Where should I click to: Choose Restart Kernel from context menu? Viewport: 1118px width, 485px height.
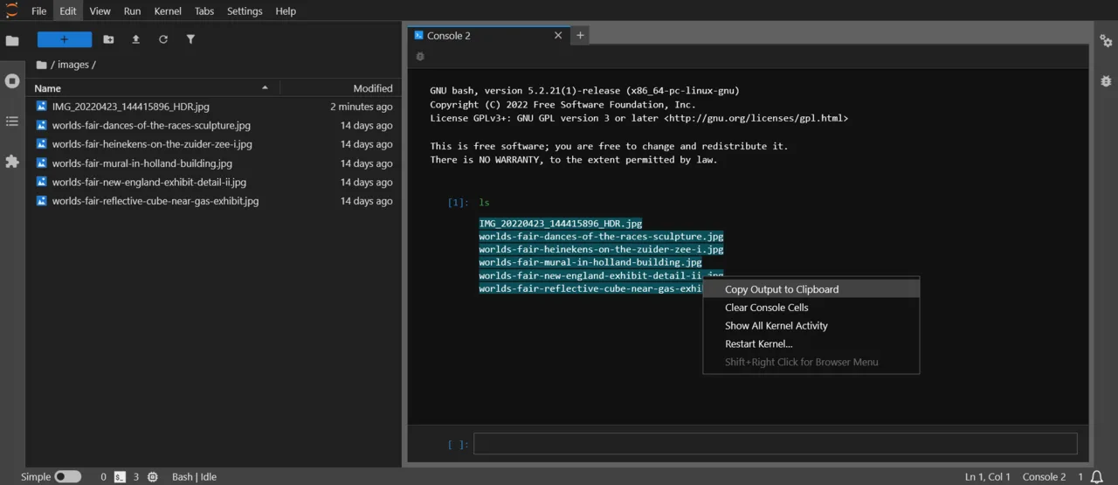point(811,344)
